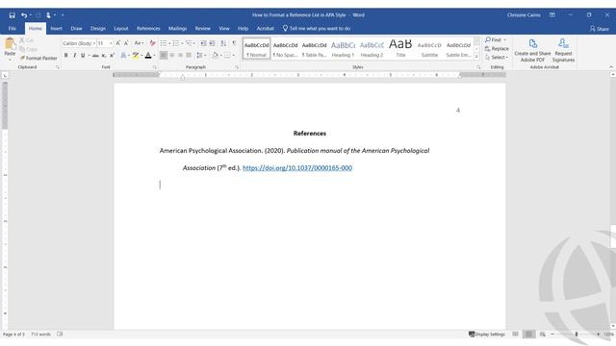Open numbering list dropdown arrow
Screen dimensions: 616x346
pyautogui.click(x=182, y=43)
